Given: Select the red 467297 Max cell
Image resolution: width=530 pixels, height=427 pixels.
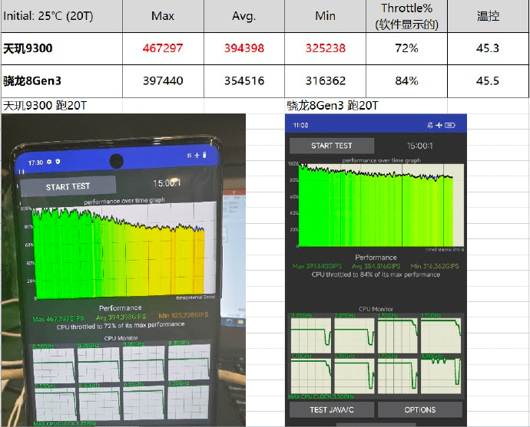Looking at the screenshot, I should (163, 48).
